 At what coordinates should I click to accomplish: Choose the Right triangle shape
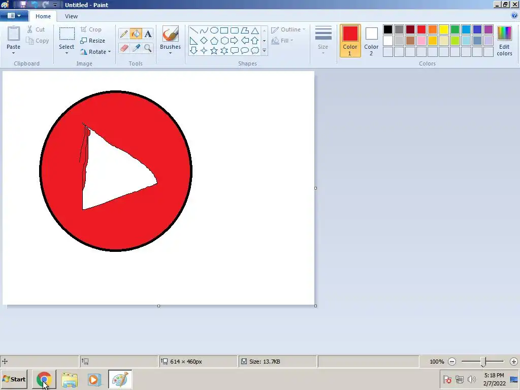tap(193, 41)
